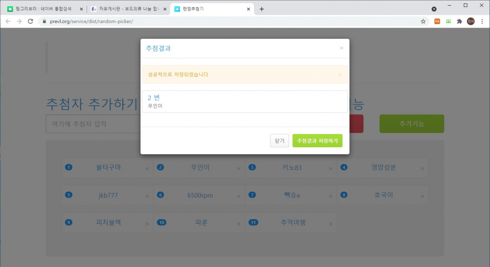Viewport: 490px width, 267px height.
Task: Open a new browser tab
Action: [x=262, y=9]
